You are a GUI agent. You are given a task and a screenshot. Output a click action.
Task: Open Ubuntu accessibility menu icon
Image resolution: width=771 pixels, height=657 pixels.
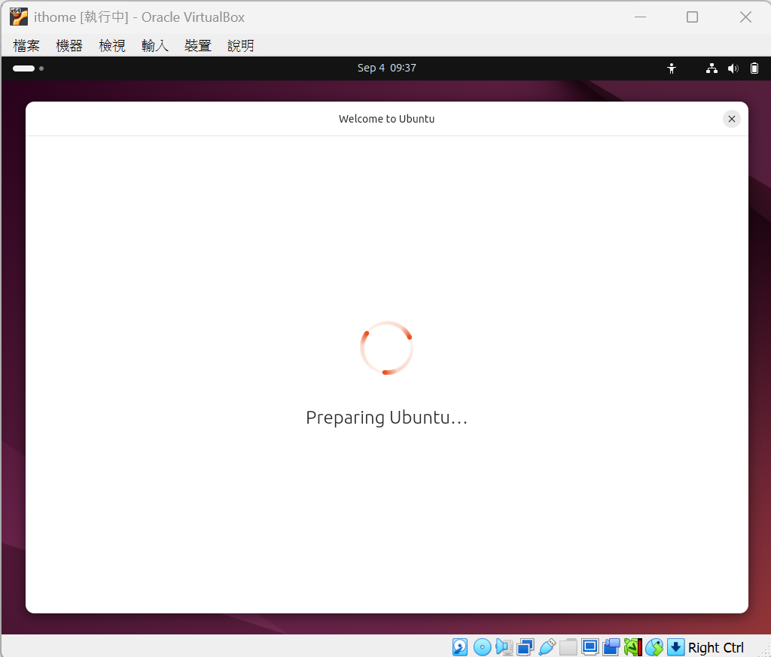coord(671,68)
